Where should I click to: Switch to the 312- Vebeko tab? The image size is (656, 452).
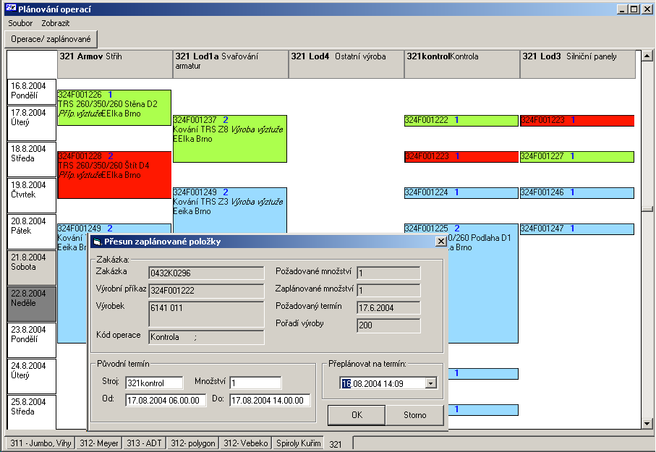pos(246,443)
